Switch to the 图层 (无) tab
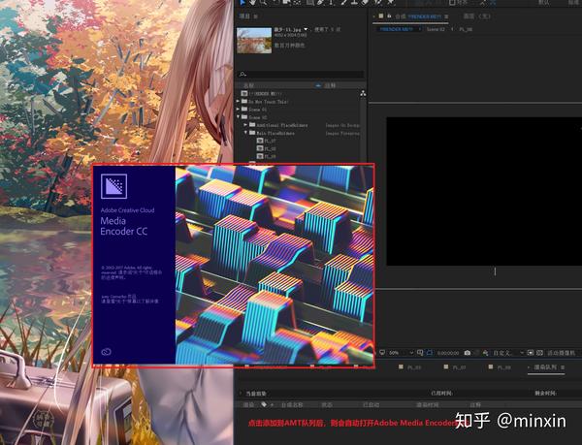 477,16
